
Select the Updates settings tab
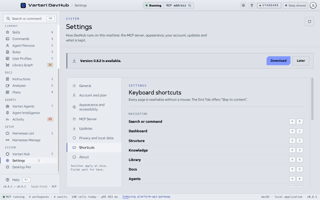(94, 128)
